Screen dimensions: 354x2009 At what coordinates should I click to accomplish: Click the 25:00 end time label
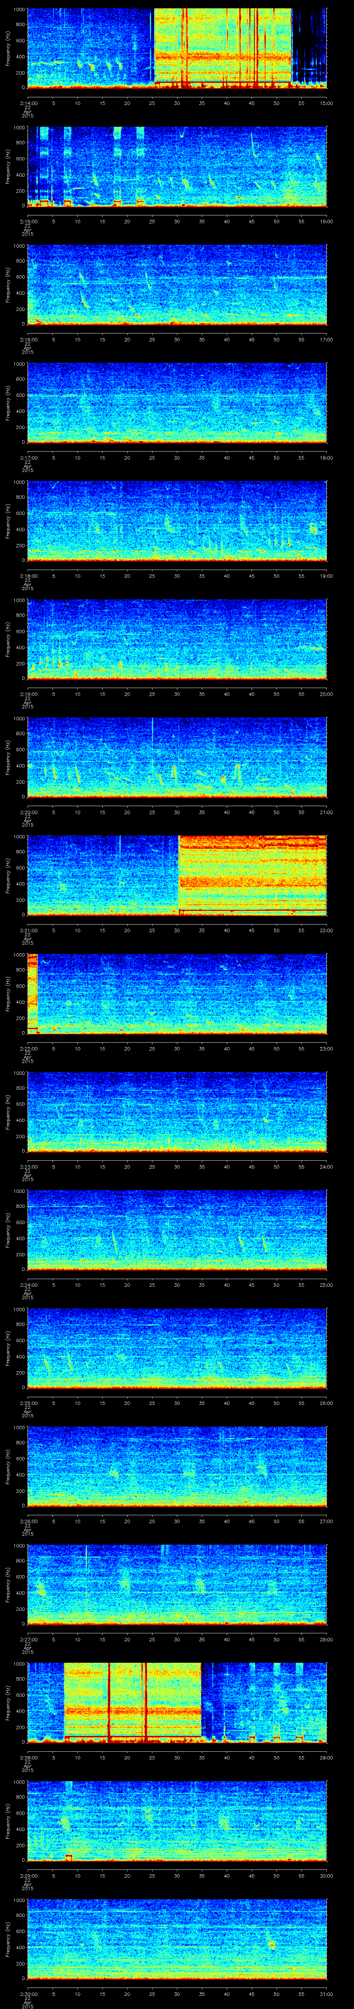(326, 1285)
